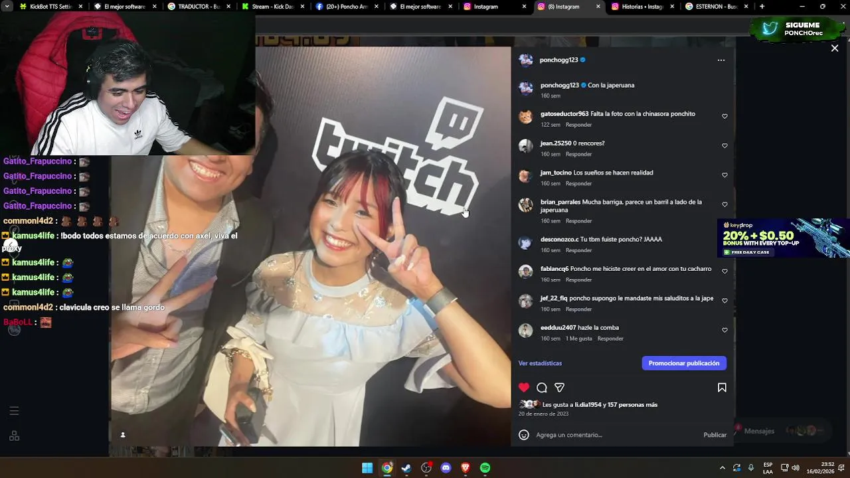Open Ver estadísticas link

pyautogui.click(x=540, y=363)
